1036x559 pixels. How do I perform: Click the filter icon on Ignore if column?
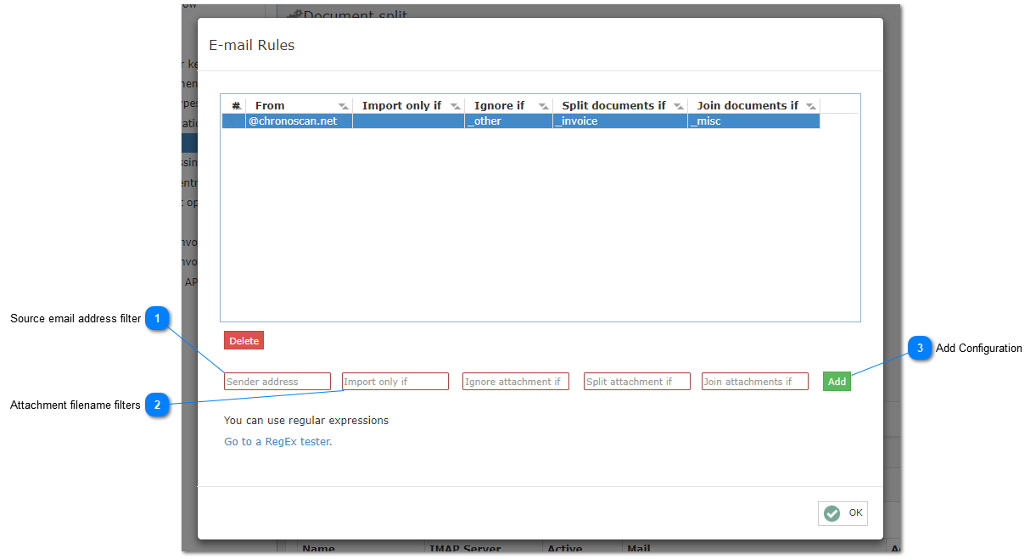[x=544, y=105]
